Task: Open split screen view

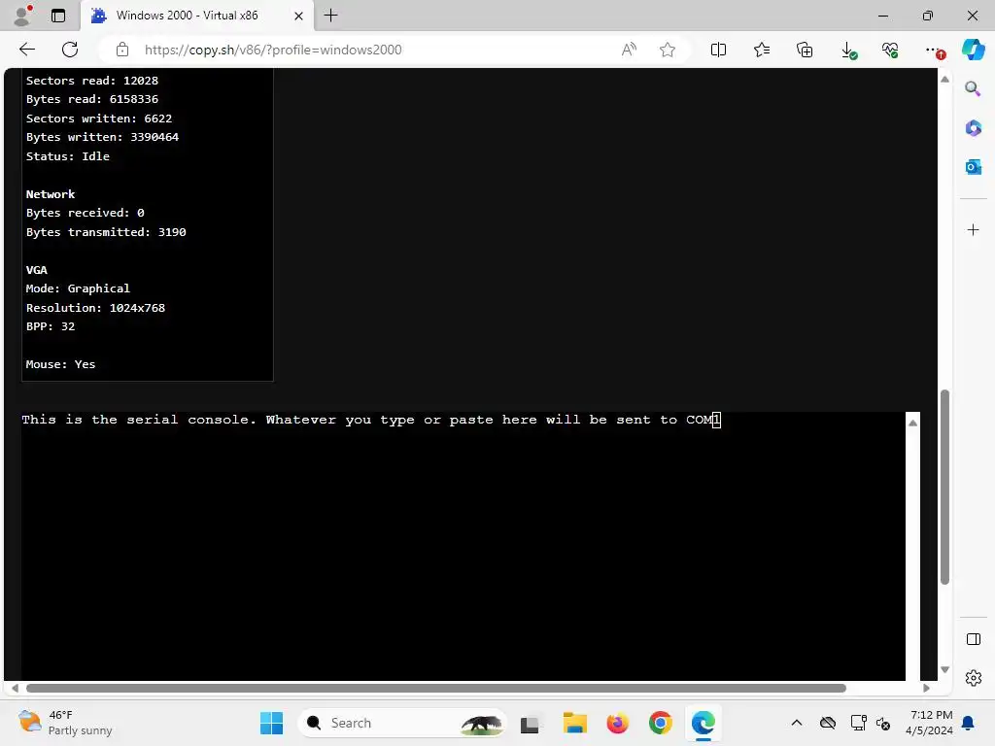Action: point(718,50)
